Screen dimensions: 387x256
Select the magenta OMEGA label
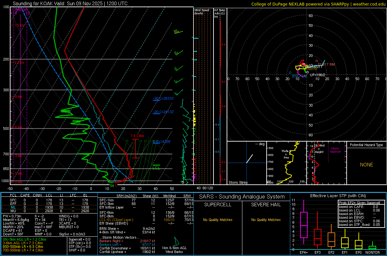pos(20,9)
